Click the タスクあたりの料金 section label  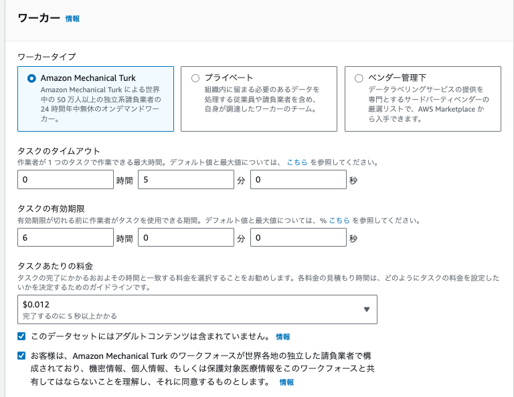point(55,266)
